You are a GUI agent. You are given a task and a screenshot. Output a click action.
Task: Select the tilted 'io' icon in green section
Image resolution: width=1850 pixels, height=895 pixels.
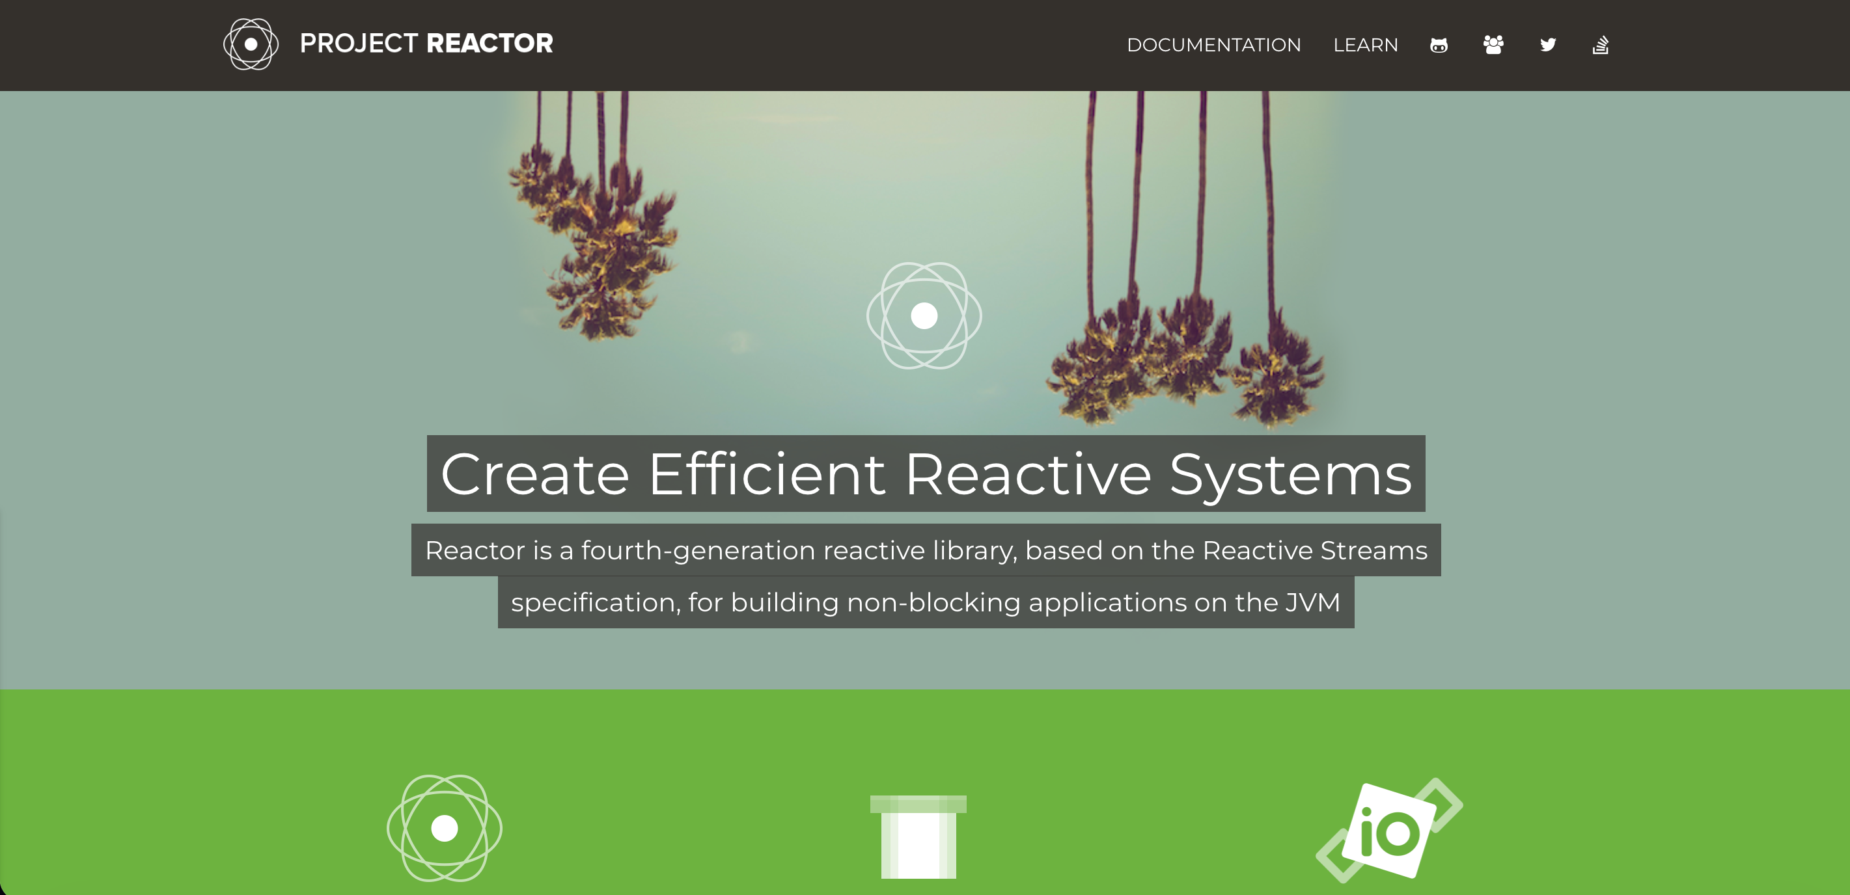point(1389,831)
